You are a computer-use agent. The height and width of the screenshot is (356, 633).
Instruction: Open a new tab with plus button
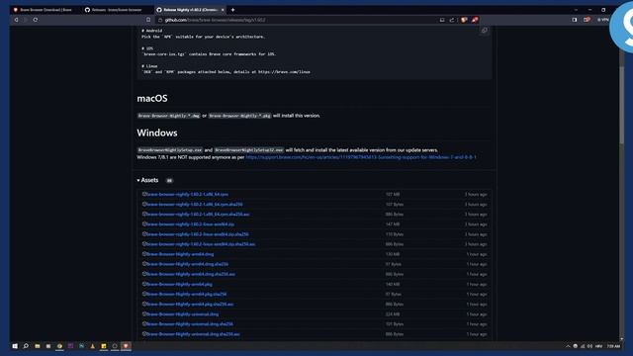tap(233, 10)
